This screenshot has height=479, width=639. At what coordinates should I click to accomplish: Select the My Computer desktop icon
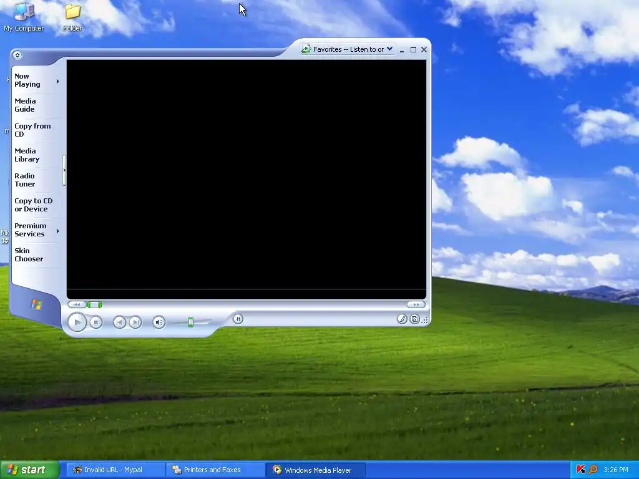pos(24,17)
